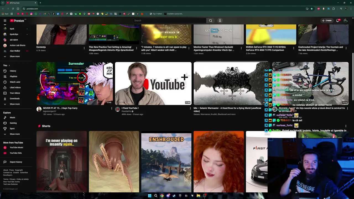Open the You section chevron

pyautogui.click(x=9, y=66)
